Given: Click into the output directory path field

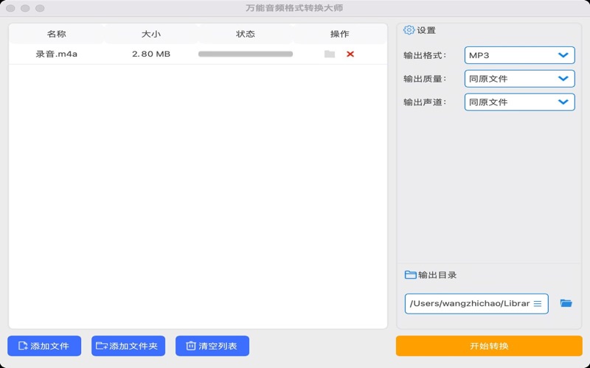Looking at the screenshot, I should pyautogui.click(x=469, y=304).
